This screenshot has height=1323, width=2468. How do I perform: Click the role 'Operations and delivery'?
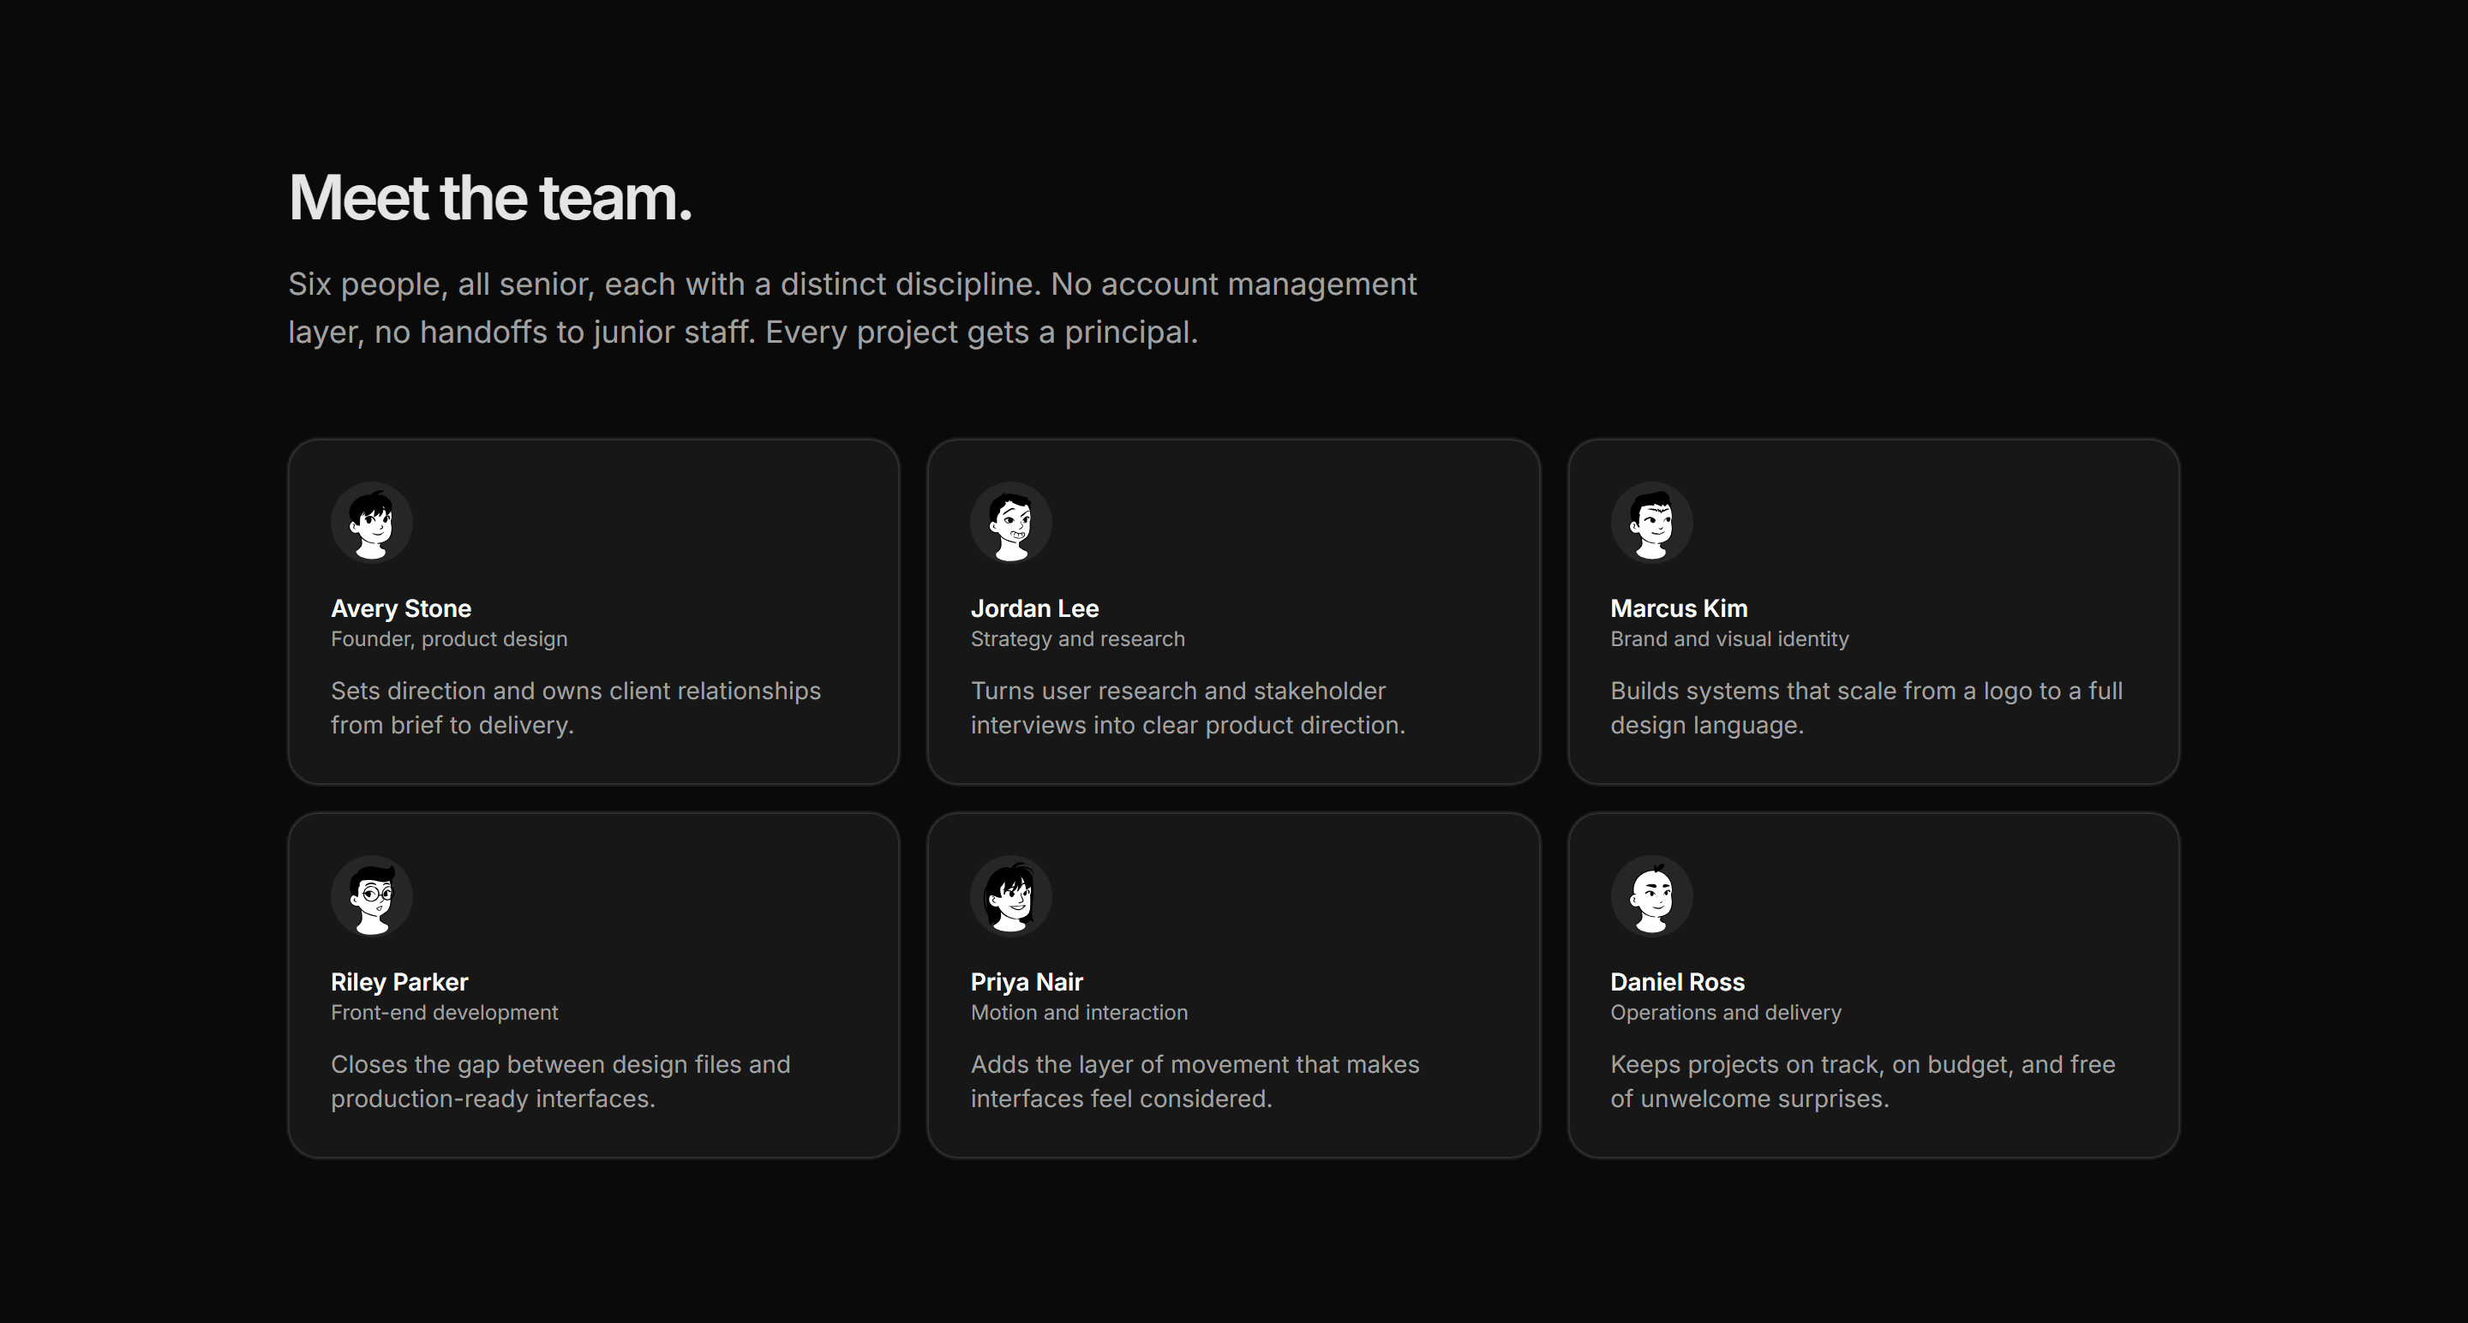(1726, 1013)
